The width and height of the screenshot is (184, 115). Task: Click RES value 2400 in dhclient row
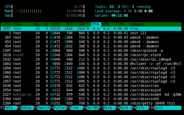[68, 64]
